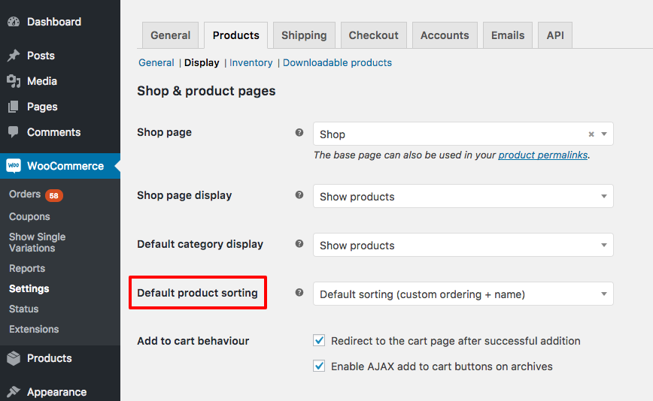Go to the Inventory sub-section link
This screenshot has width=653, height=401.
point(251,63)
